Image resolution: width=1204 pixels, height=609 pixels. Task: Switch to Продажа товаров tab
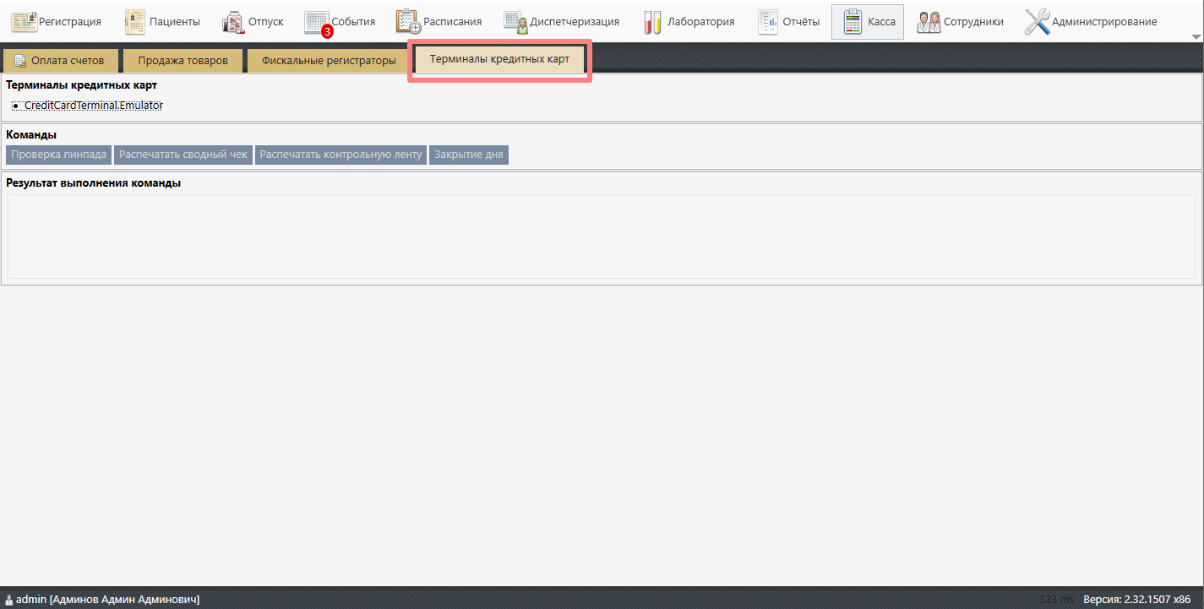point(183,61)
